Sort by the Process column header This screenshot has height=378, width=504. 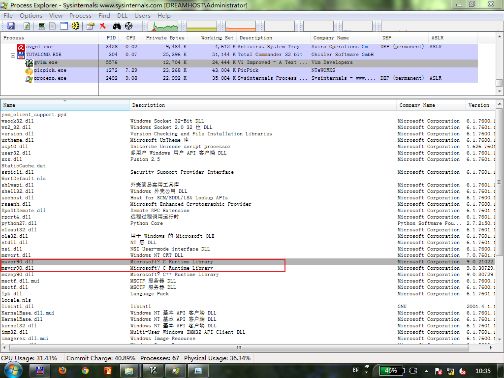pyautogui.click(x=49, y=37)
